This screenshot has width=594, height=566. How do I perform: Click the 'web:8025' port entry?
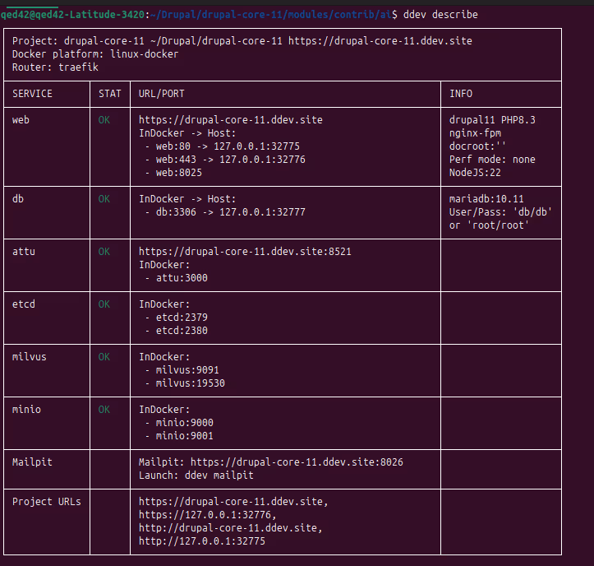(179, 173)
